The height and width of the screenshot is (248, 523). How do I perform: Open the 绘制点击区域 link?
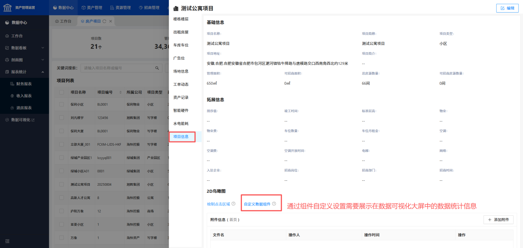pos(219,204)
